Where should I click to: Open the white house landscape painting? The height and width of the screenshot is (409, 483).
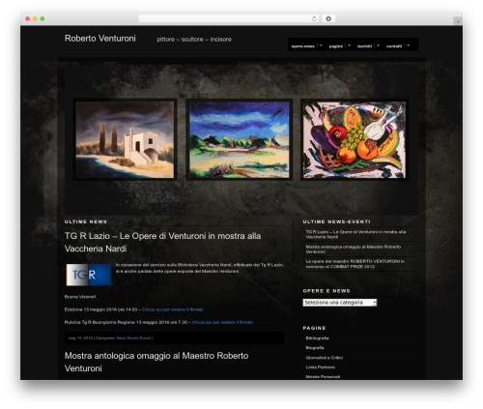point(125,139)
